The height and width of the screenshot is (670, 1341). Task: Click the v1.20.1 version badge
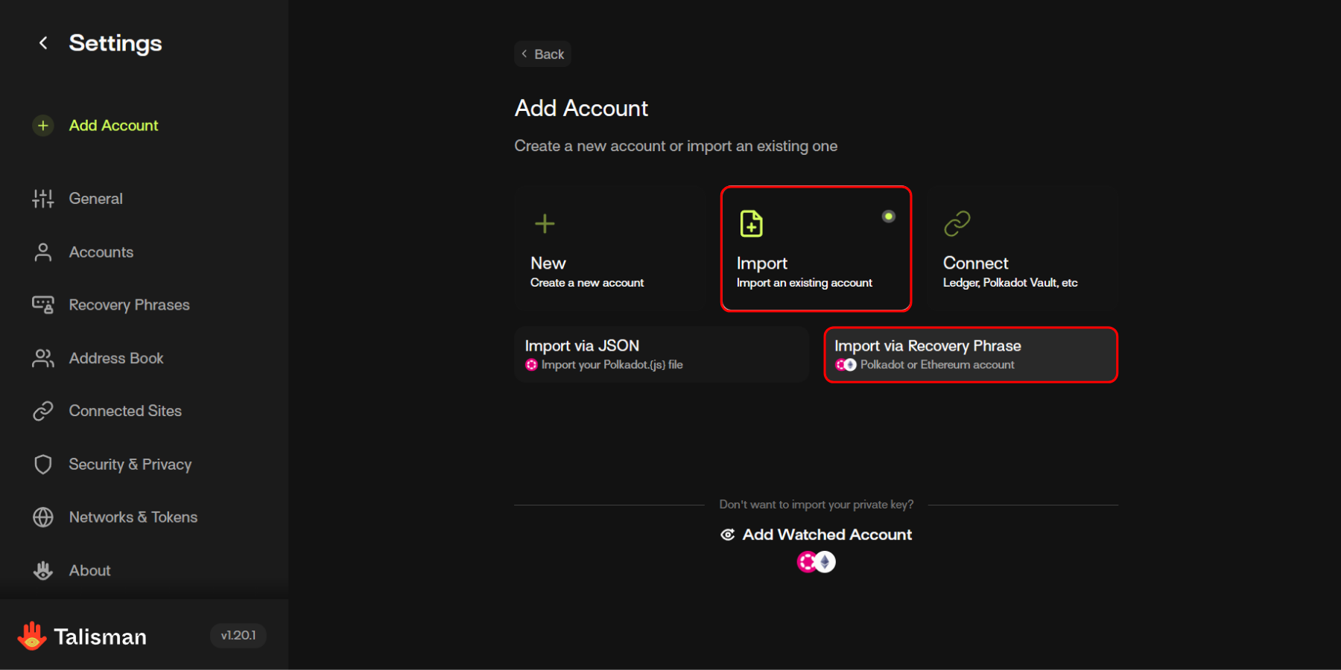(x=238, y=636)
